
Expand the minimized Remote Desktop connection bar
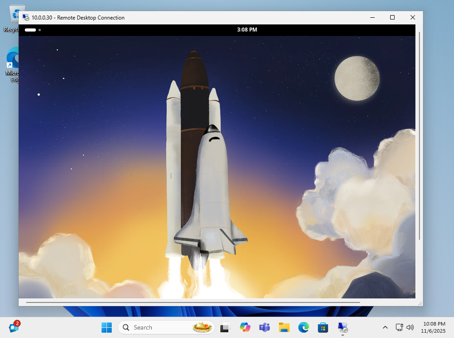click(29, 30)
